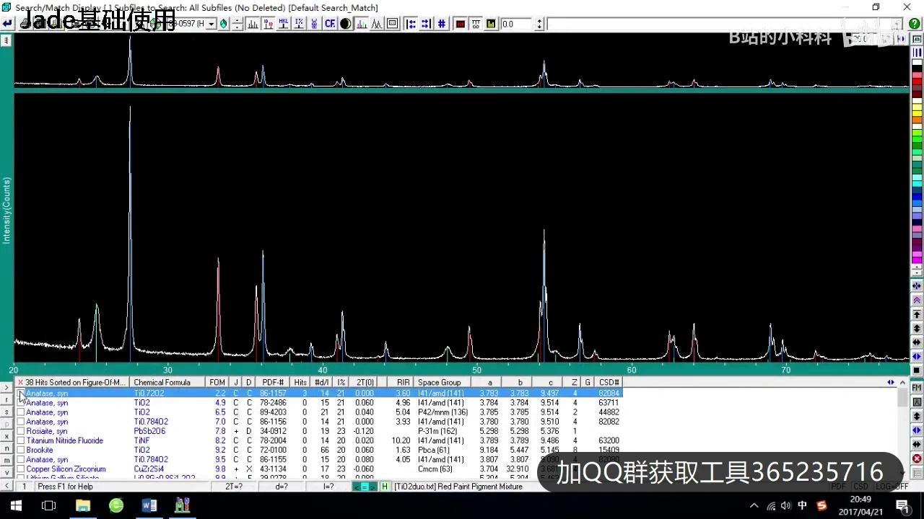Click the ABC label display toolbar icon
The height and width of the screenshot is (519, 924).
(313, 24)
